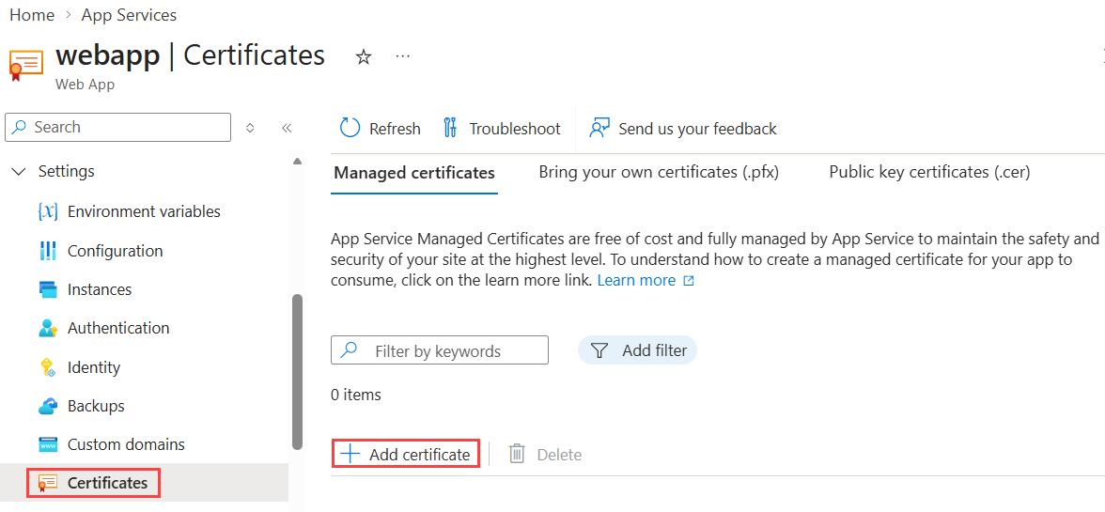Go to App Services breadcrumb

coord(129,15)
